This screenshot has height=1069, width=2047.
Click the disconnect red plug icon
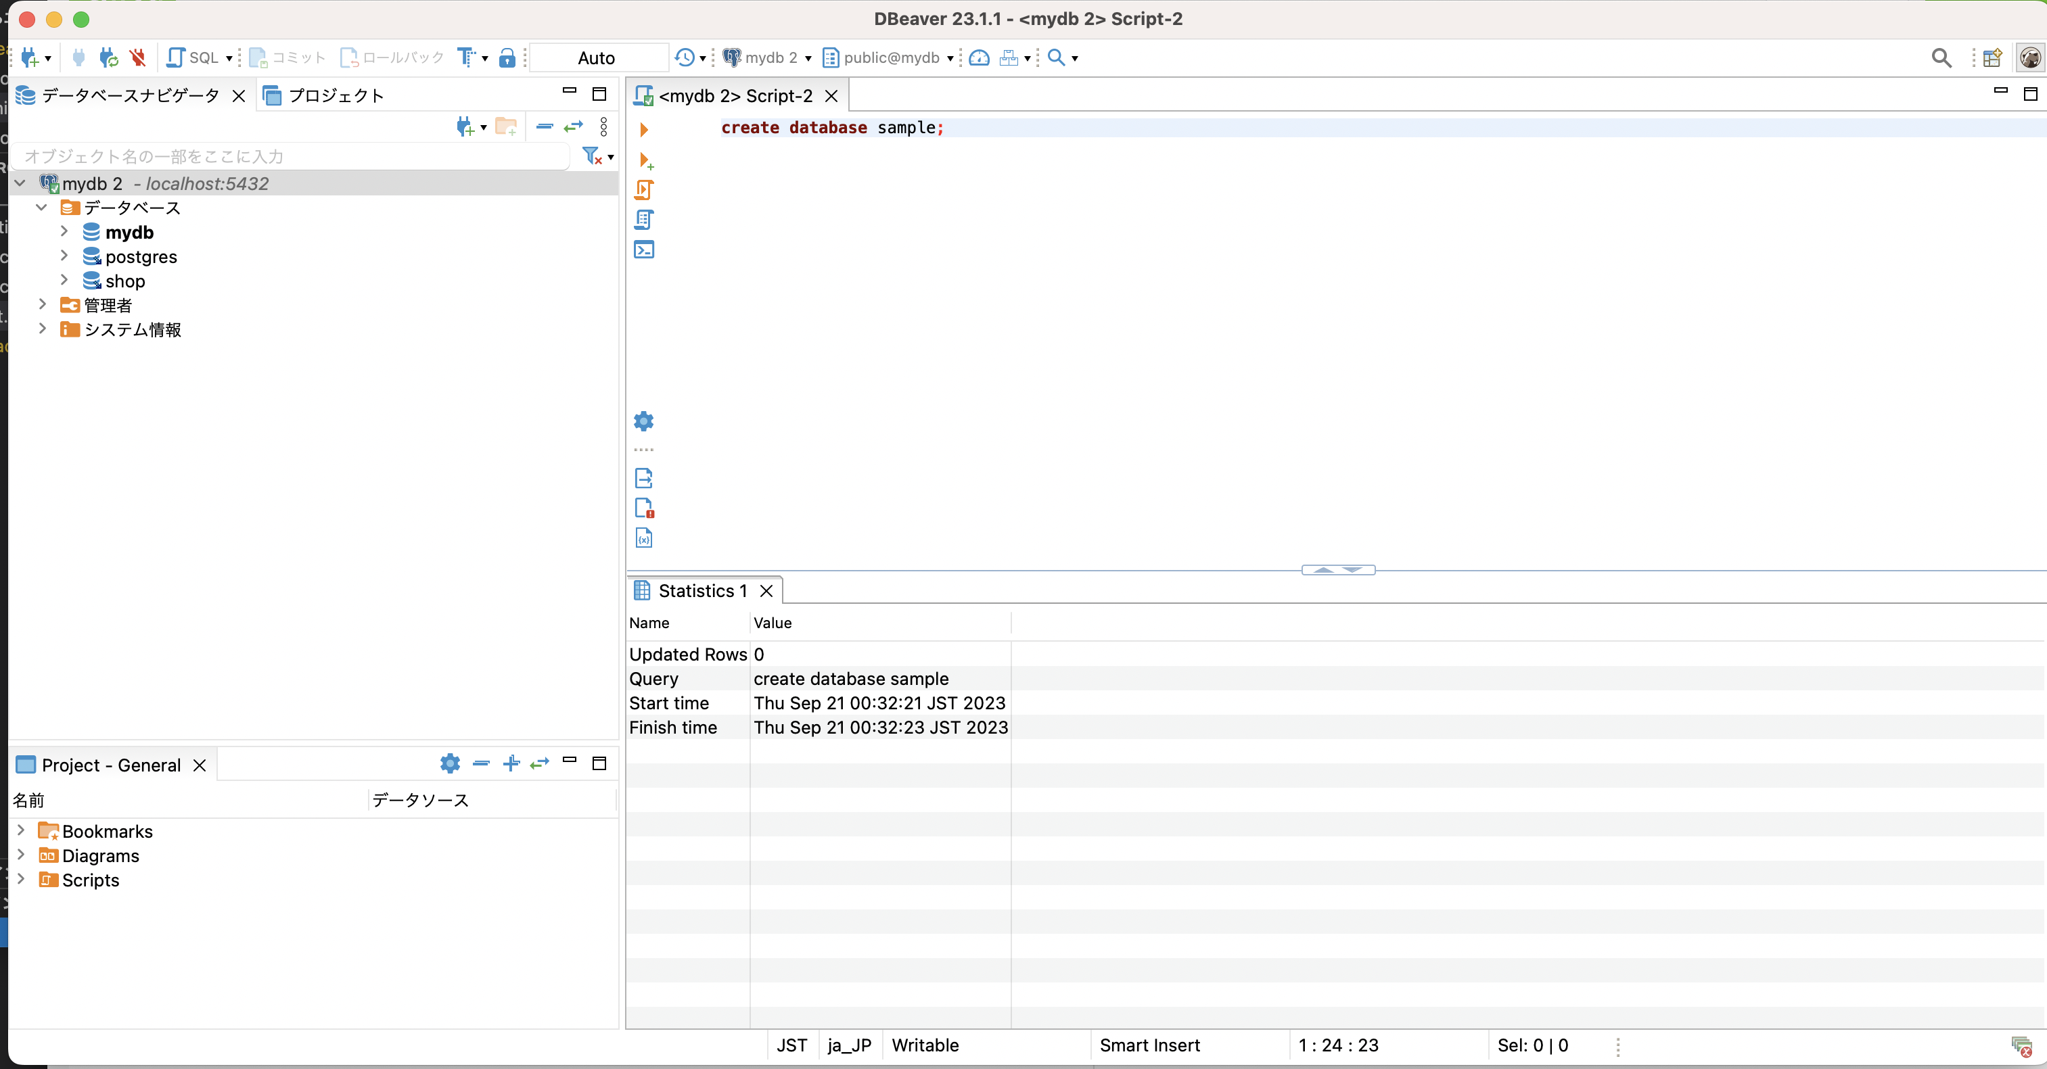(x=138, y=57)
